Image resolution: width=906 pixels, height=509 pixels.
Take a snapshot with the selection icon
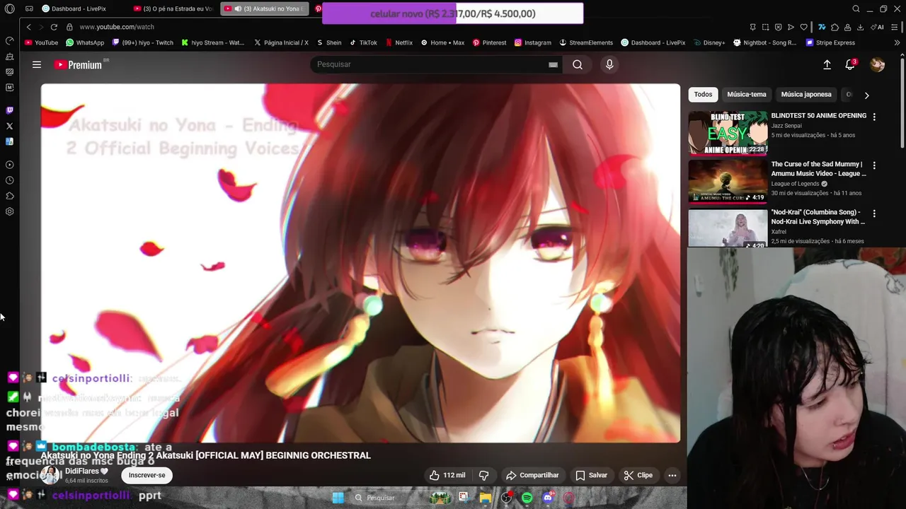(765, 27)
